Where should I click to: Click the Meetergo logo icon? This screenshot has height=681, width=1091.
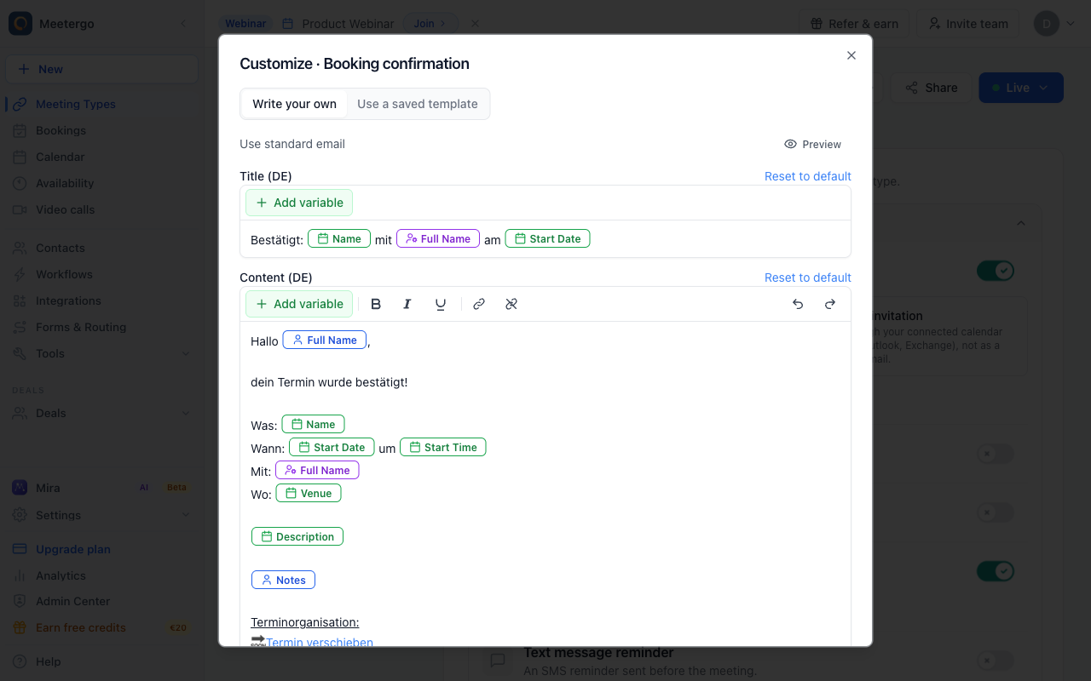(x=20, y=24)
